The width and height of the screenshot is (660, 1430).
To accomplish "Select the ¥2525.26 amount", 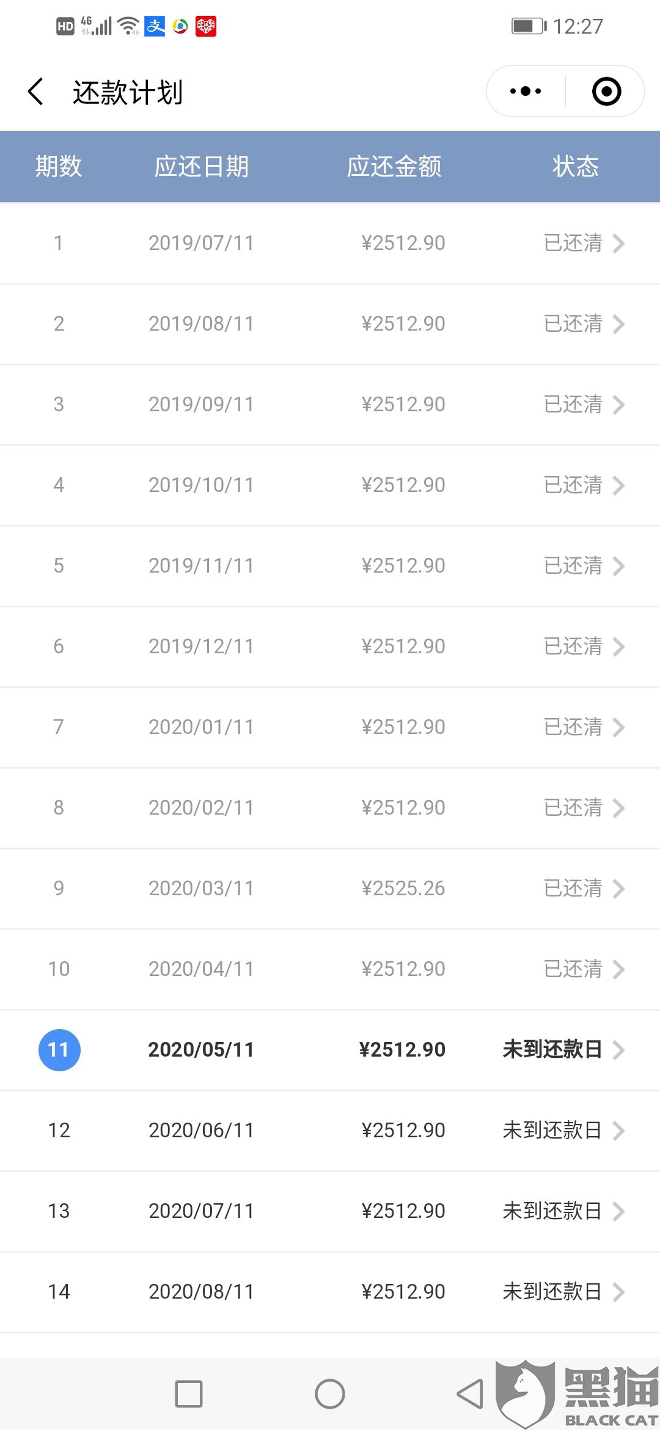I will (x=403, y=889).
